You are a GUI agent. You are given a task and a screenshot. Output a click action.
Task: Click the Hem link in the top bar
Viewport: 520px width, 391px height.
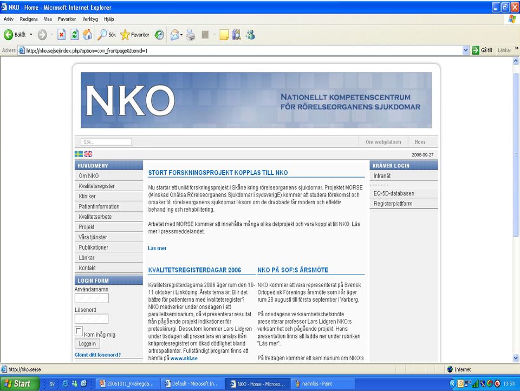point(420,142)
